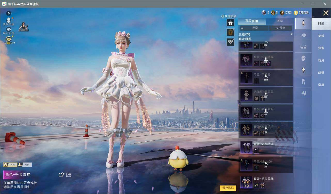Image resolution: width=331 pixels, height=194 pixels.
Task: Select the shoes category icon
Action: pyautogui.click(x=303, y=93)
